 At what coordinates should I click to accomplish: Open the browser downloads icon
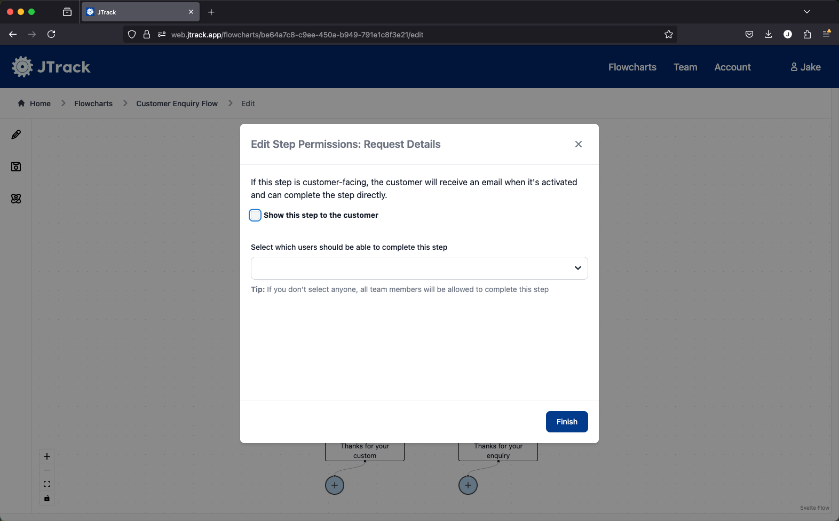pyautogui.click(x=769, y=34)
